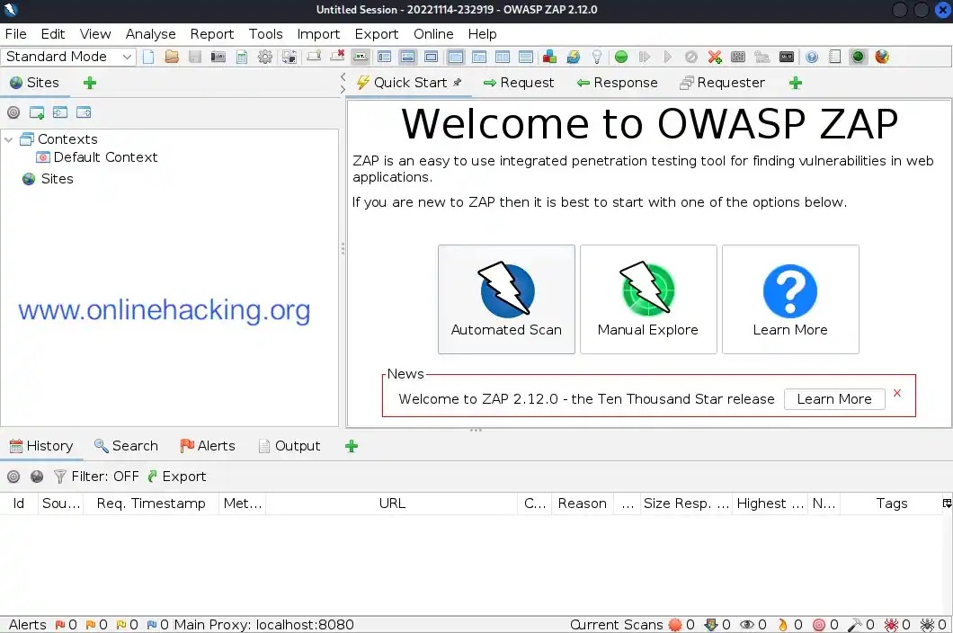Click the large Learn More question-mark button
Viewport: 953px width, 633px height.
[791, 299]
